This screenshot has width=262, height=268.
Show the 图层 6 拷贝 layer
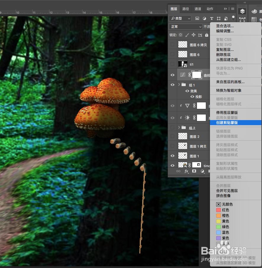(172, 44)
